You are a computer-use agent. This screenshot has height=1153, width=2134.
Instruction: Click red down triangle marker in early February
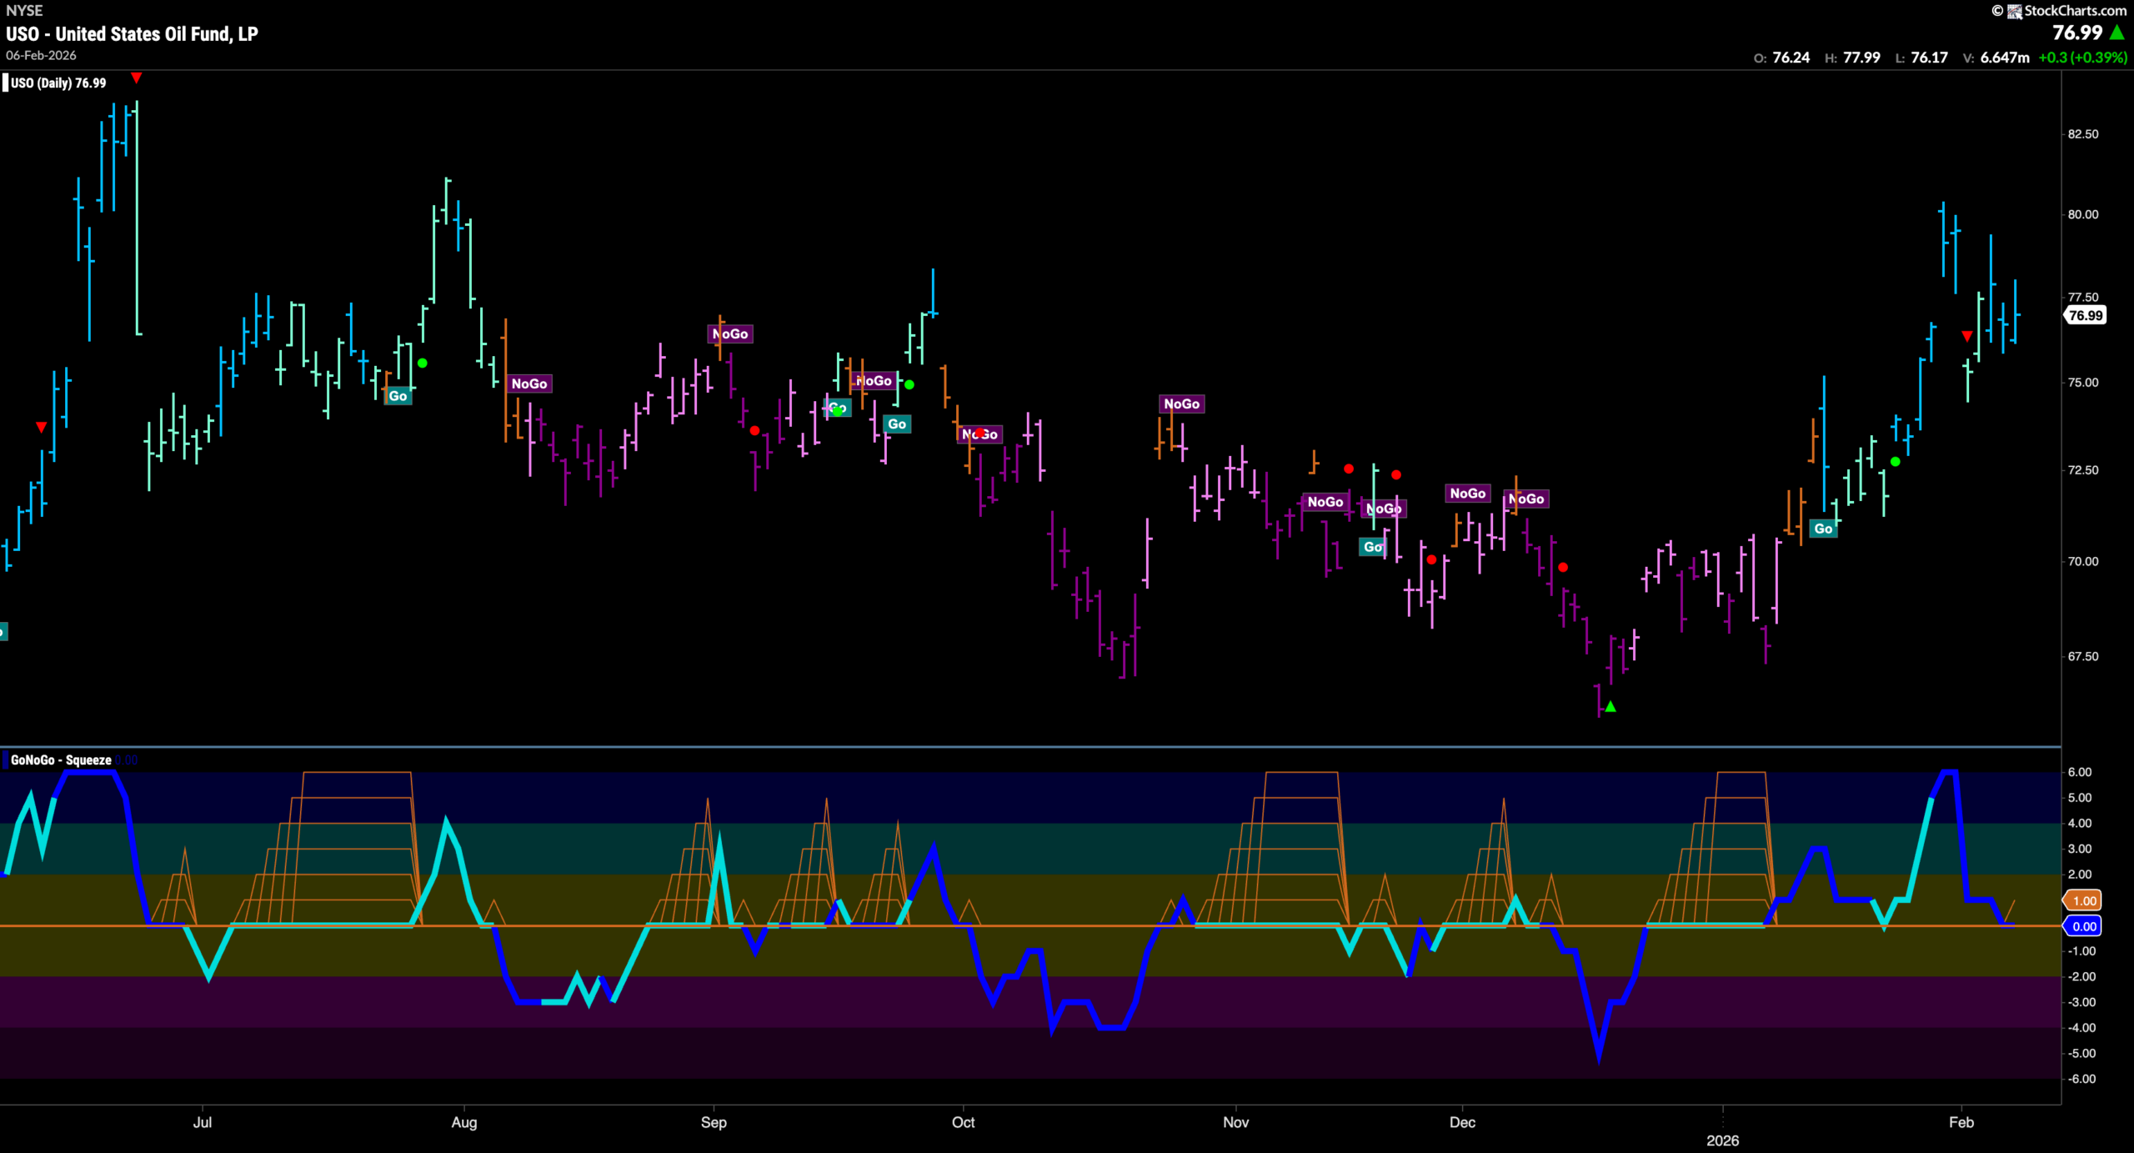[1967, 336]
